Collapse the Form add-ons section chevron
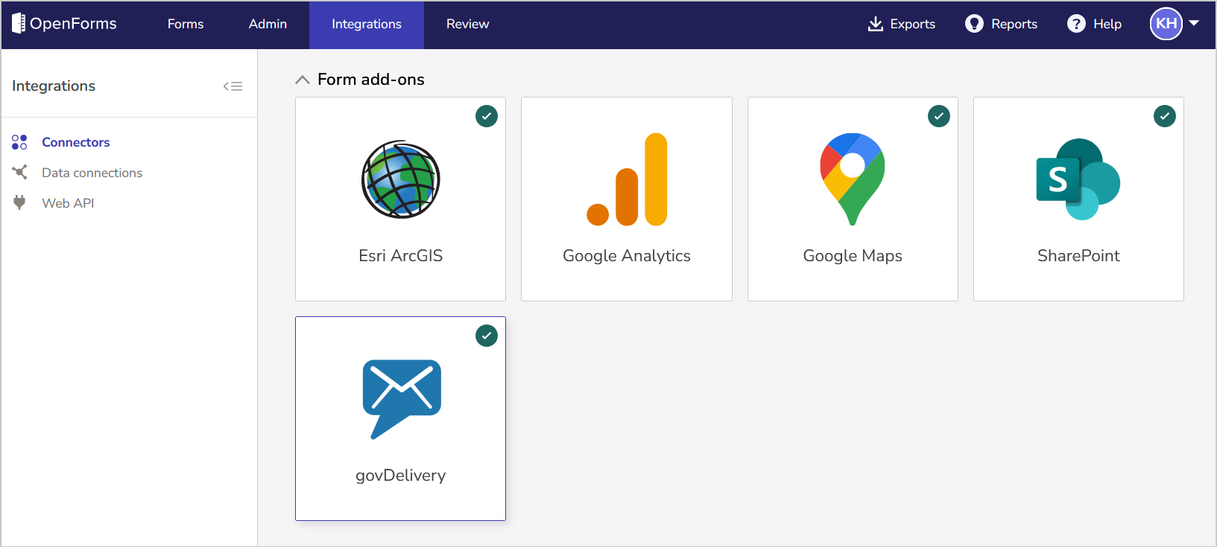 click(x=302, y=80)
